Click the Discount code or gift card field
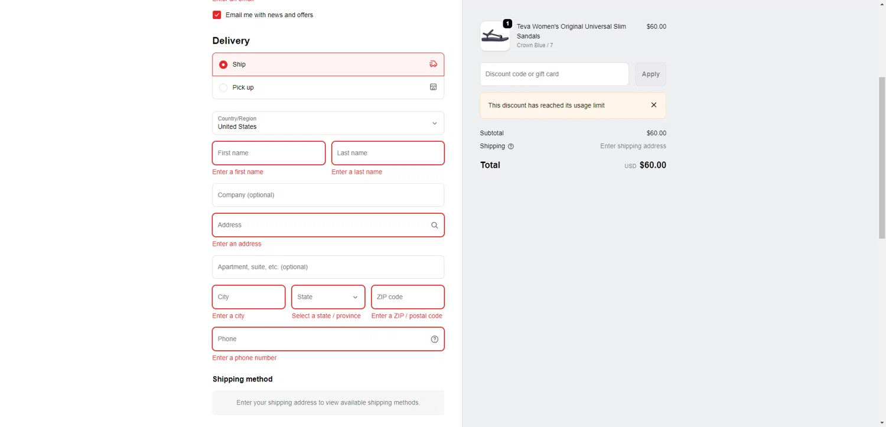The width and height of the screenshot is (886, 427). click(554, 74)
